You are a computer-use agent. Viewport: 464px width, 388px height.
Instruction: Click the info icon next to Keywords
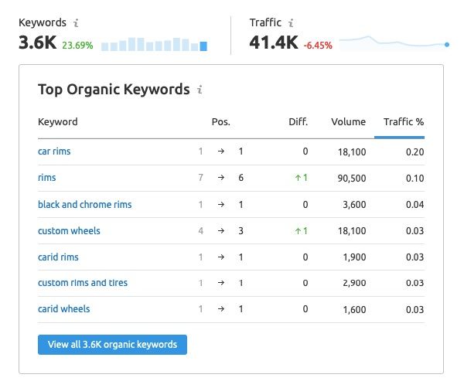pos(75,24)
